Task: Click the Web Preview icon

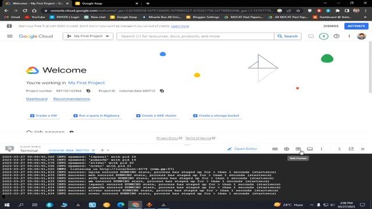Action: 298,149
